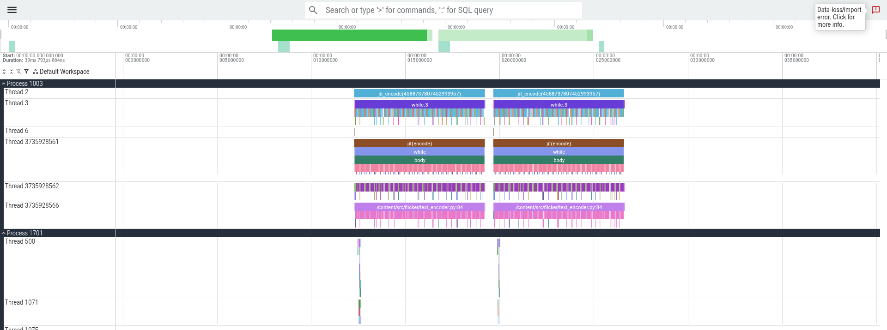Open the data-loss error report icon

click(x=875, y=10)
